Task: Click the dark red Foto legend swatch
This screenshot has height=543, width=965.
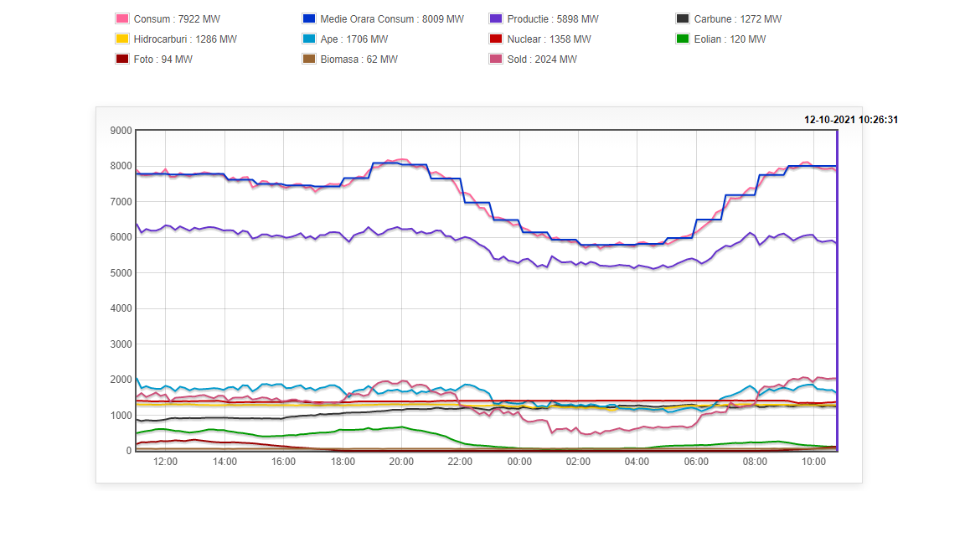Action: pyautogui.click(x=121, y=59)
